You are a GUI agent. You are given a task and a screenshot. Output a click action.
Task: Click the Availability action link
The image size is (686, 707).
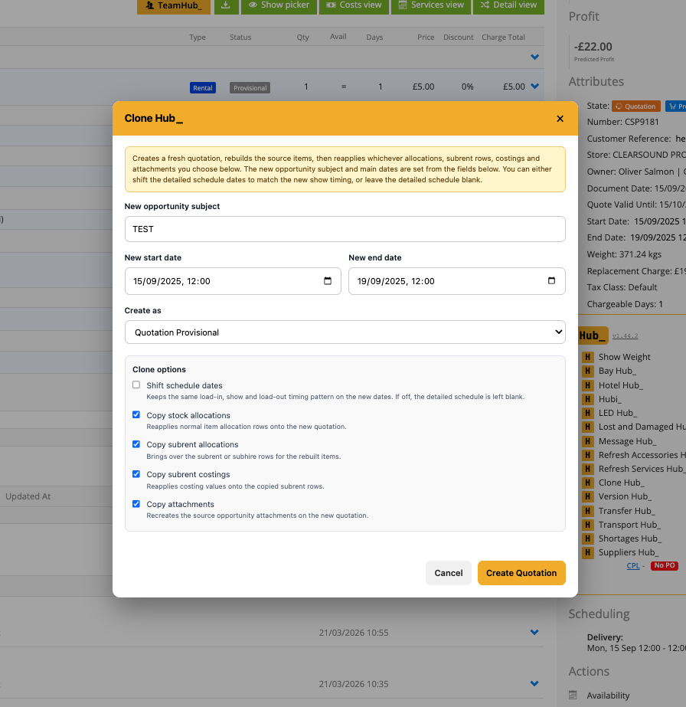point(608,696)
